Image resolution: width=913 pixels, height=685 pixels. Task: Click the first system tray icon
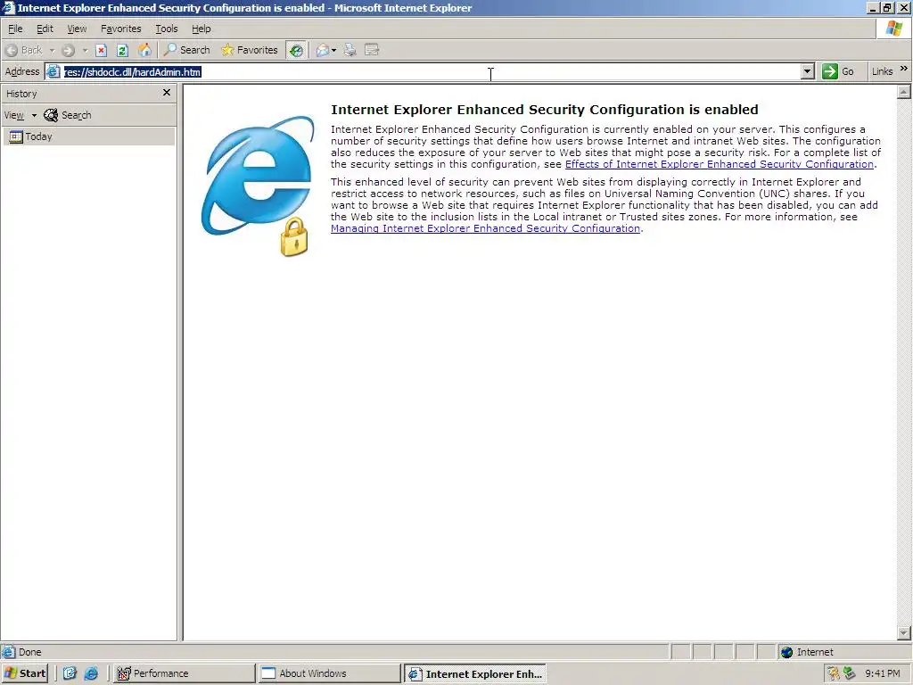click(x=834, y=673)
